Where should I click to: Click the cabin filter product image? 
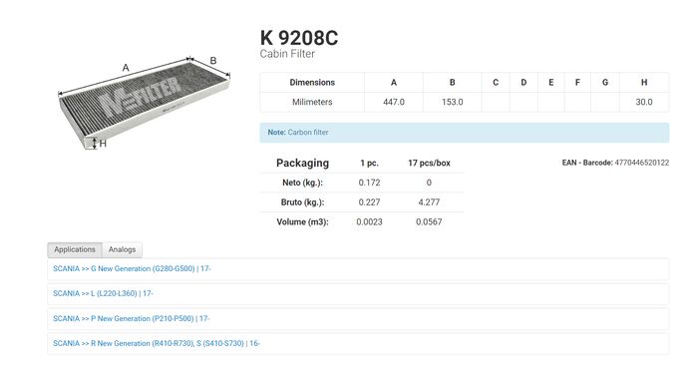tap(144, 103)
